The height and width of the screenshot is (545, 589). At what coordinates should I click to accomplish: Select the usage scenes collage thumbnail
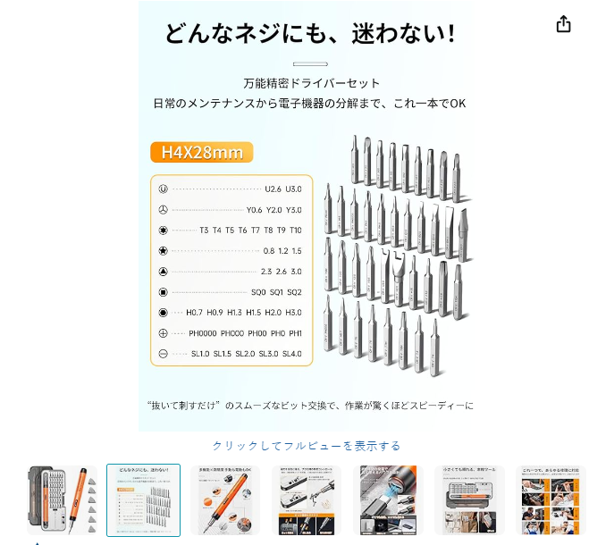point(551,500)
